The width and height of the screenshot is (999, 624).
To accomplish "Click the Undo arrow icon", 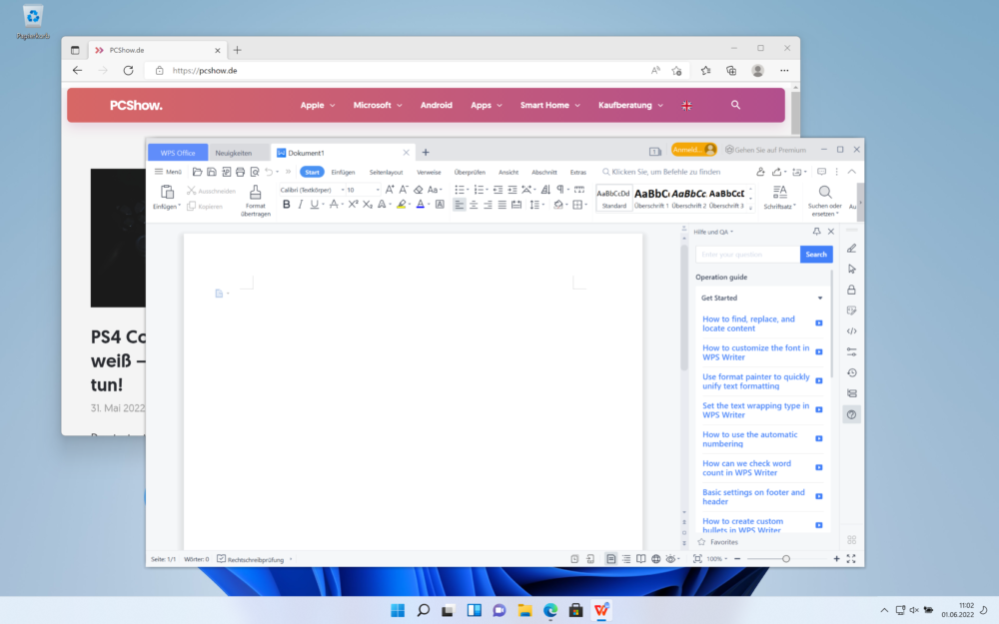I will [269, 172].
